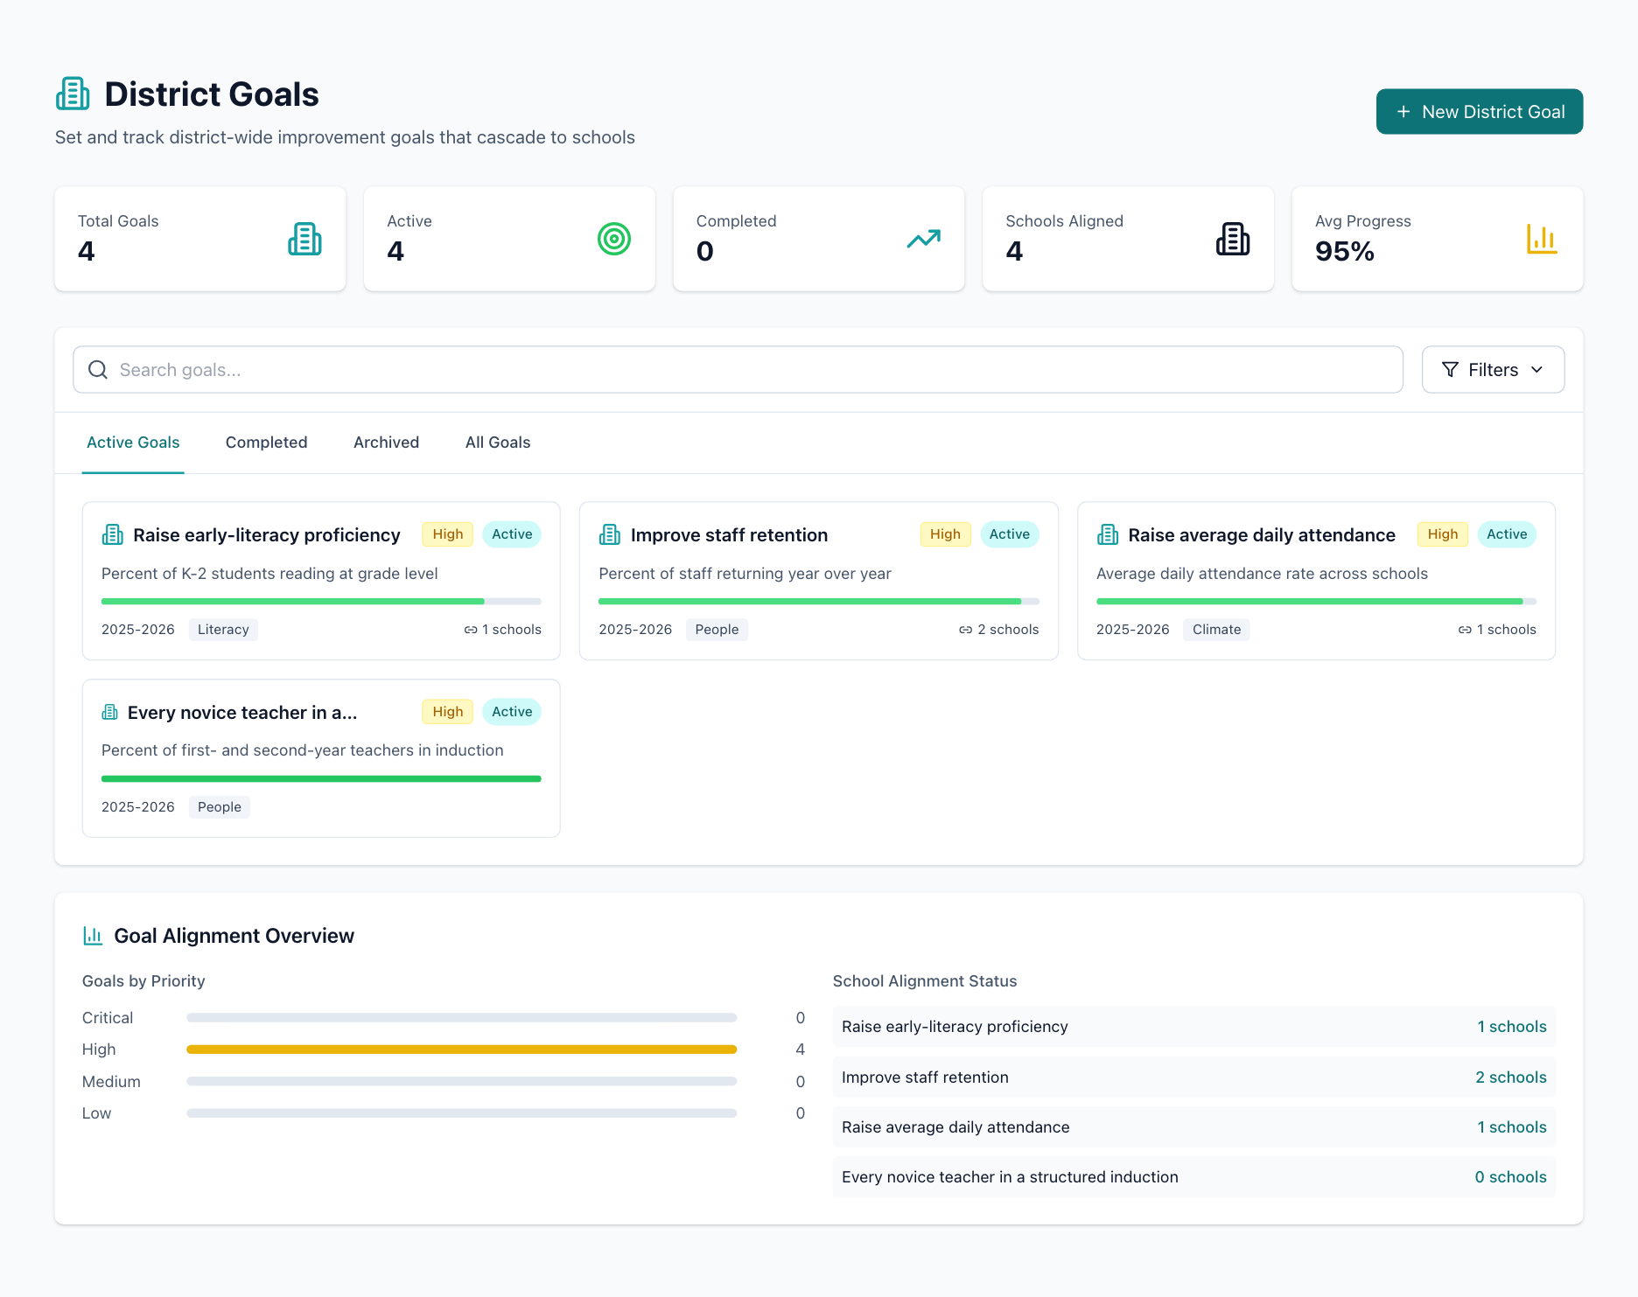The height and width of the screenshot is (1297, 1638).
Task: Click the Avg Progress 95% value
Action: tap(1345, 252)
